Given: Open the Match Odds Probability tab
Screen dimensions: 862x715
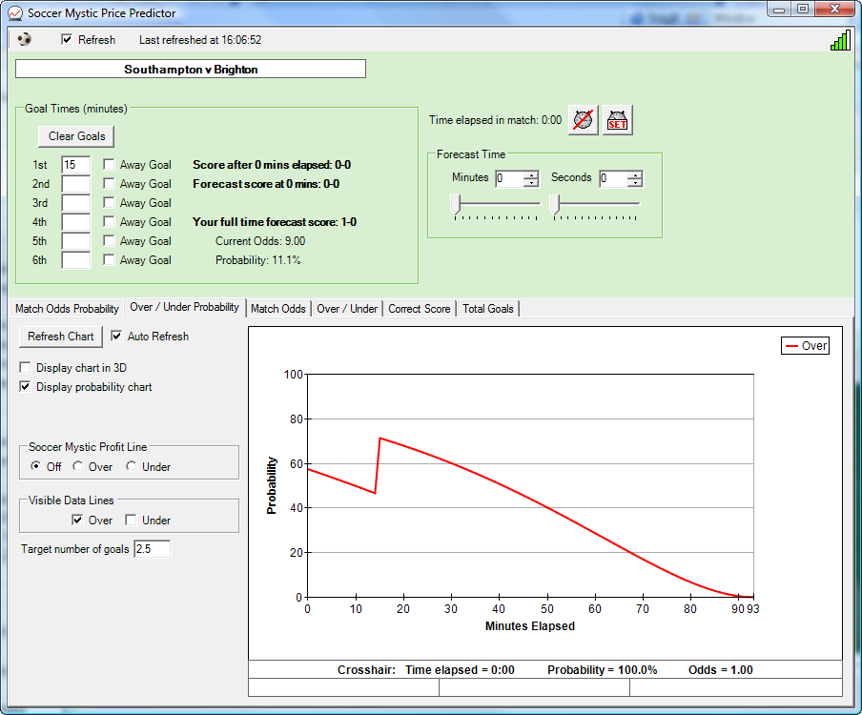Looking at the screenshot, I should click(x=67, y=309).
